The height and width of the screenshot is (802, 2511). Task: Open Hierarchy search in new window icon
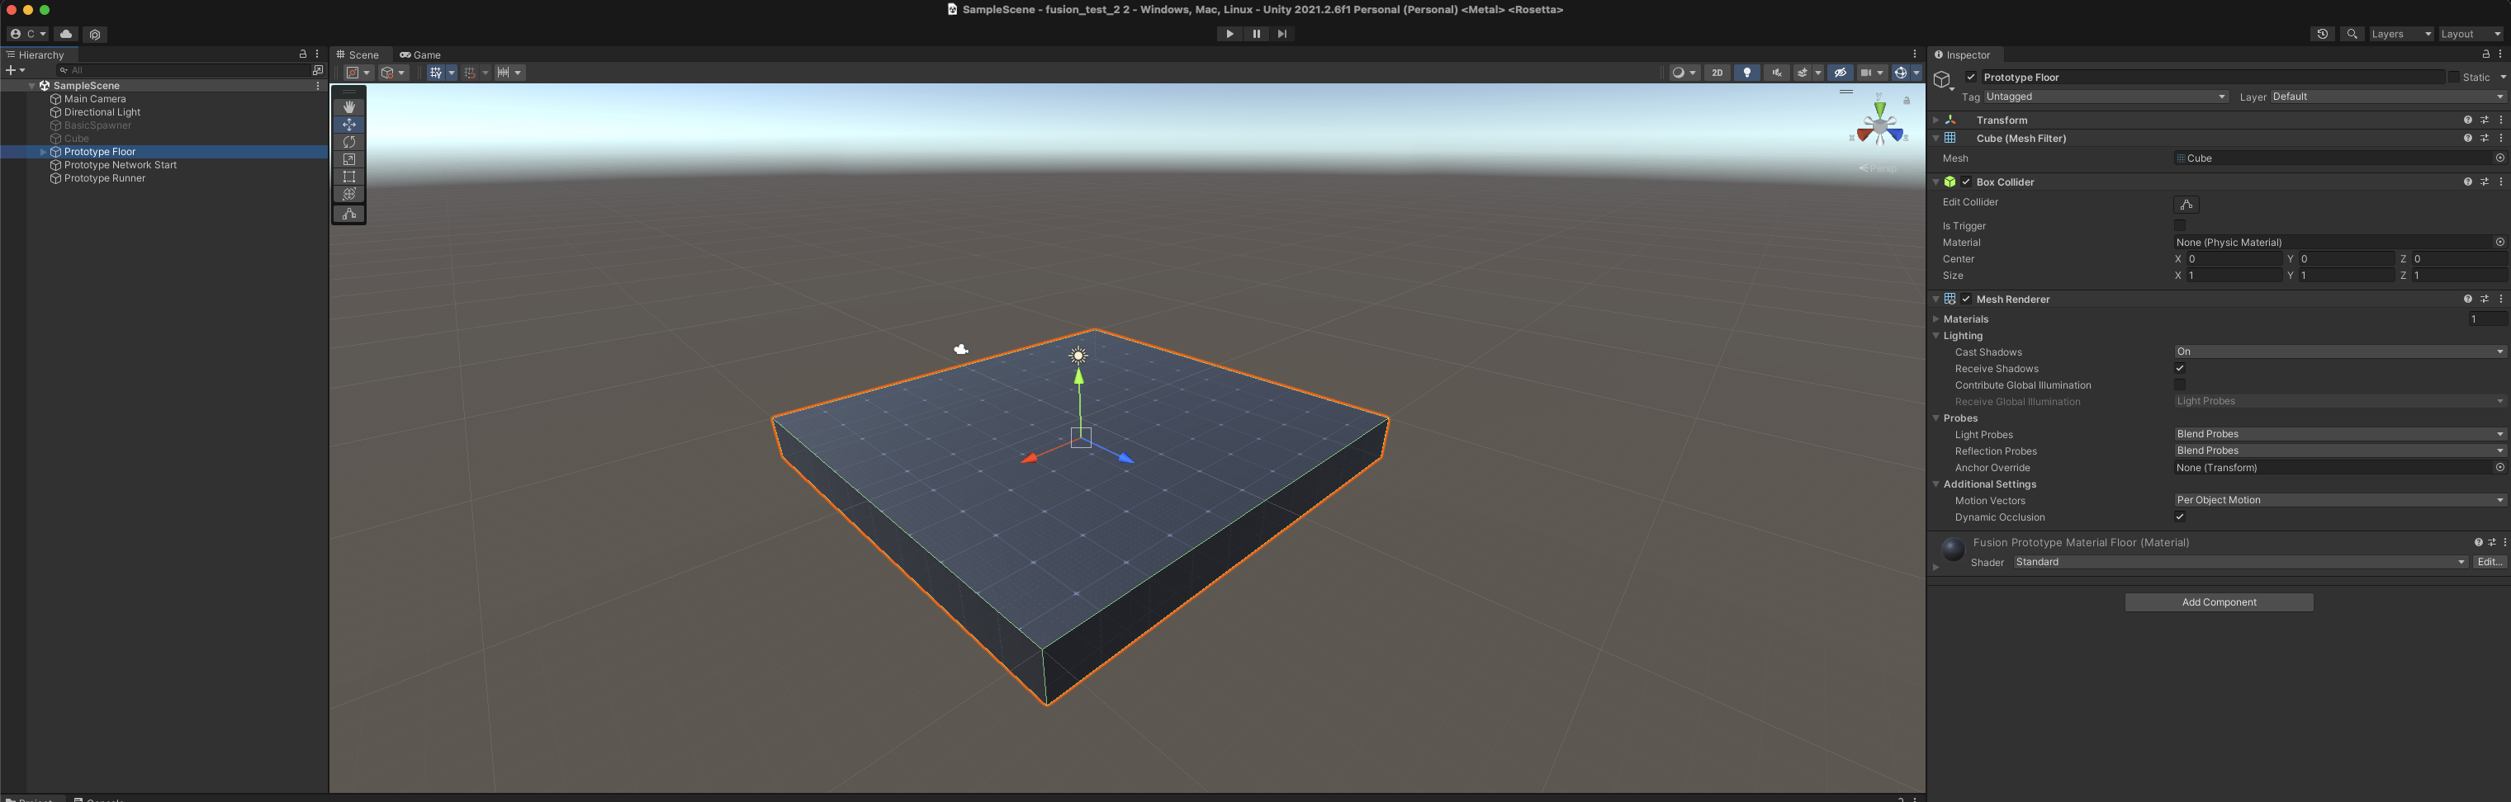318,70
